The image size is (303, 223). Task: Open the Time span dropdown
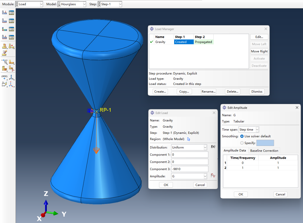tap(257, 129)
